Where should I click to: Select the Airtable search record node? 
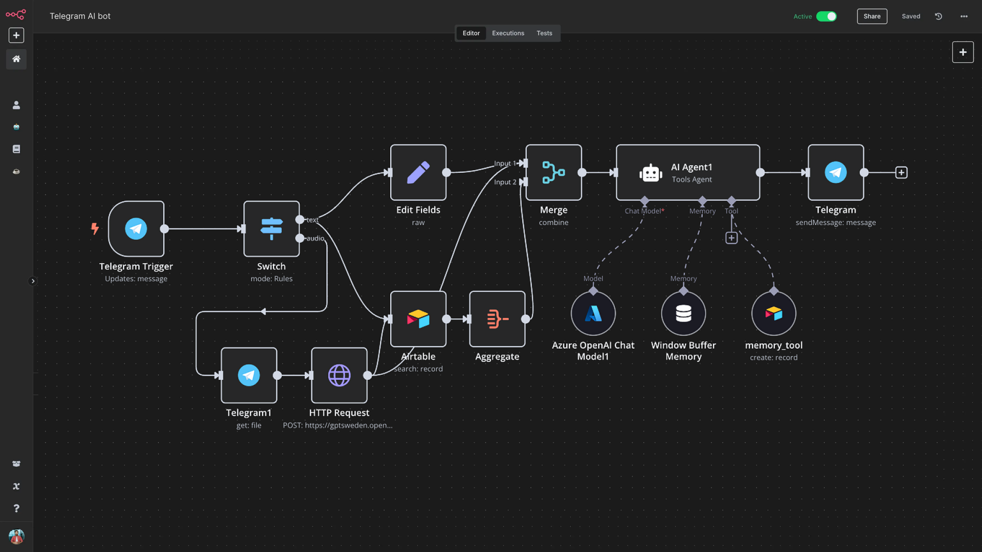418,319
